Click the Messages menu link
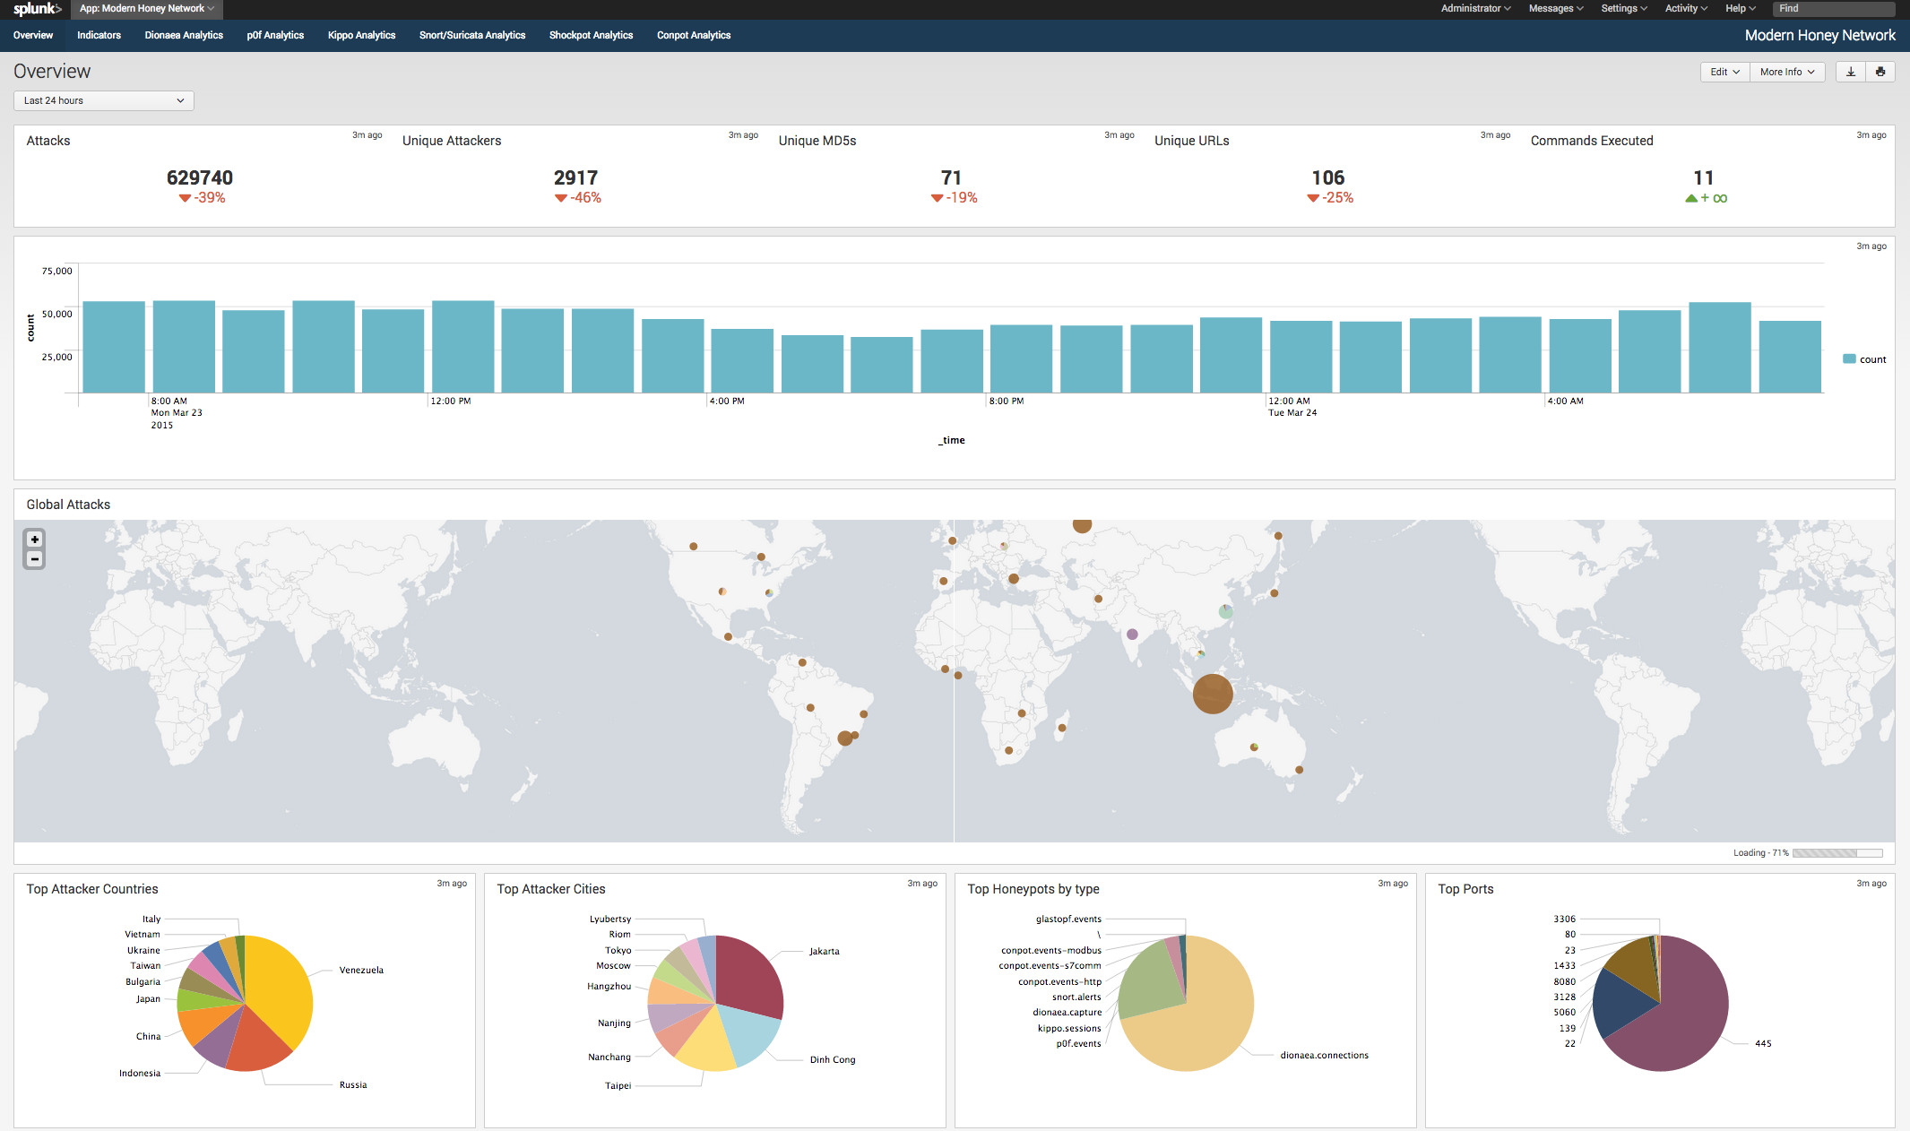The height and width of the screenshot is (1131, 1910). pos(1555,9)
